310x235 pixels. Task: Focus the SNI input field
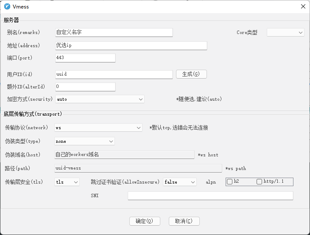point(210,195)
